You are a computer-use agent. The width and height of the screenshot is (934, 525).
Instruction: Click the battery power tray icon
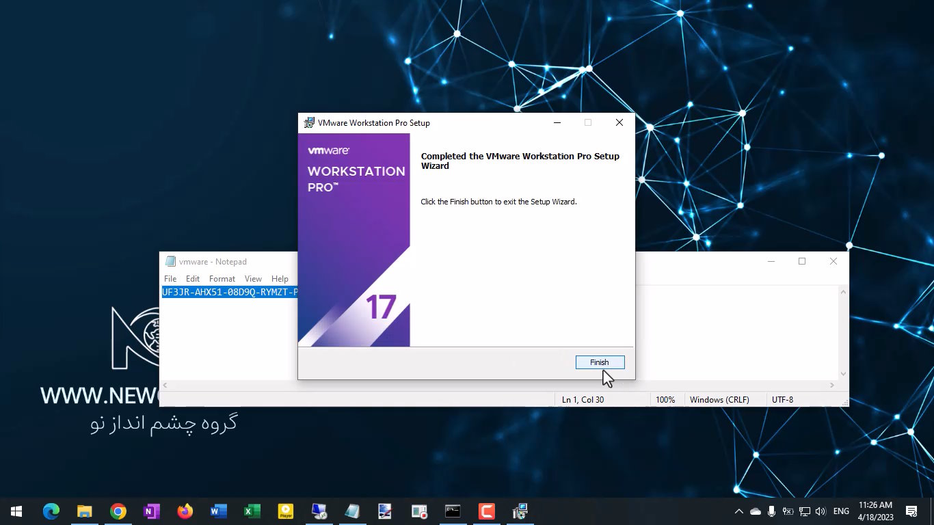(788, 511)
